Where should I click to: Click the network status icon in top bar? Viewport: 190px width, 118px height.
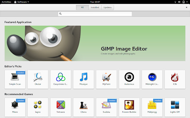(175, 2)
